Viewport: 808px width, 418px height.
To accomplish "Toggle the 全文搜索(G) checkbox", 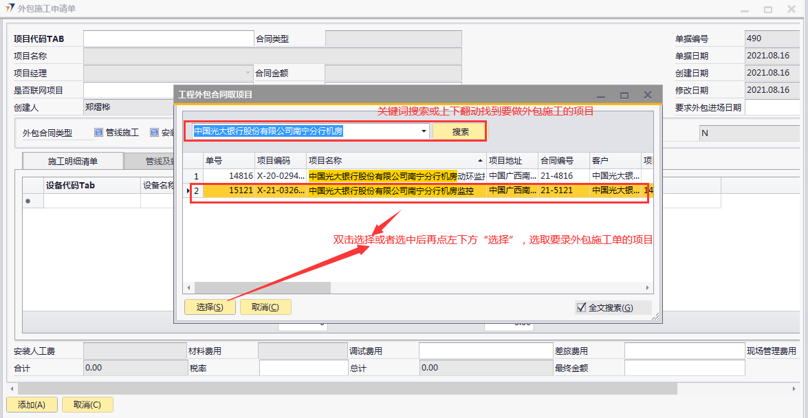I will pyautogui.click(x=581, y=307).
